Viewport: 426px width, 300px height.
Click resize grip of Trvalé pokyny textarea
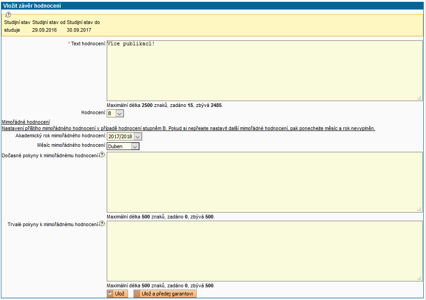pos(419,278)
